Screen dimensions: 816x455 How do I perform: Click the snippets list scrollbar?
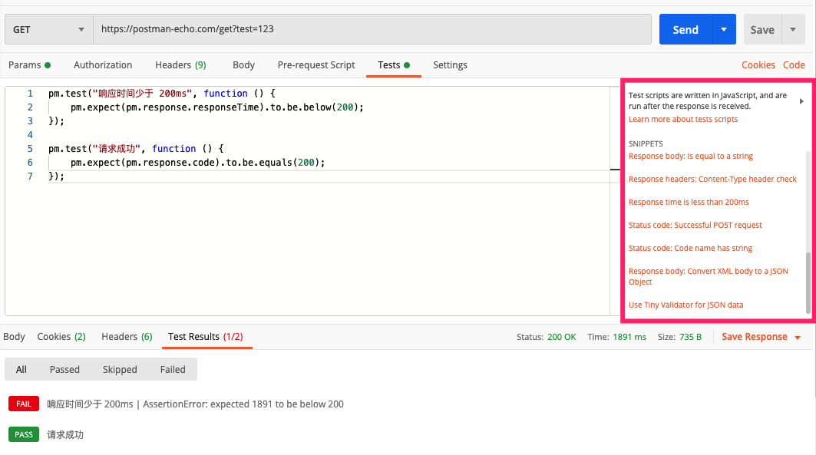[x=808, y=283]
